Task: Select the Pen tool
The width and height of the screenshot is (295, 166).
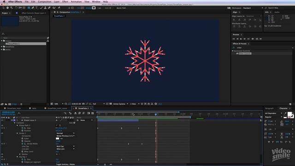Action: click(33, 8)
